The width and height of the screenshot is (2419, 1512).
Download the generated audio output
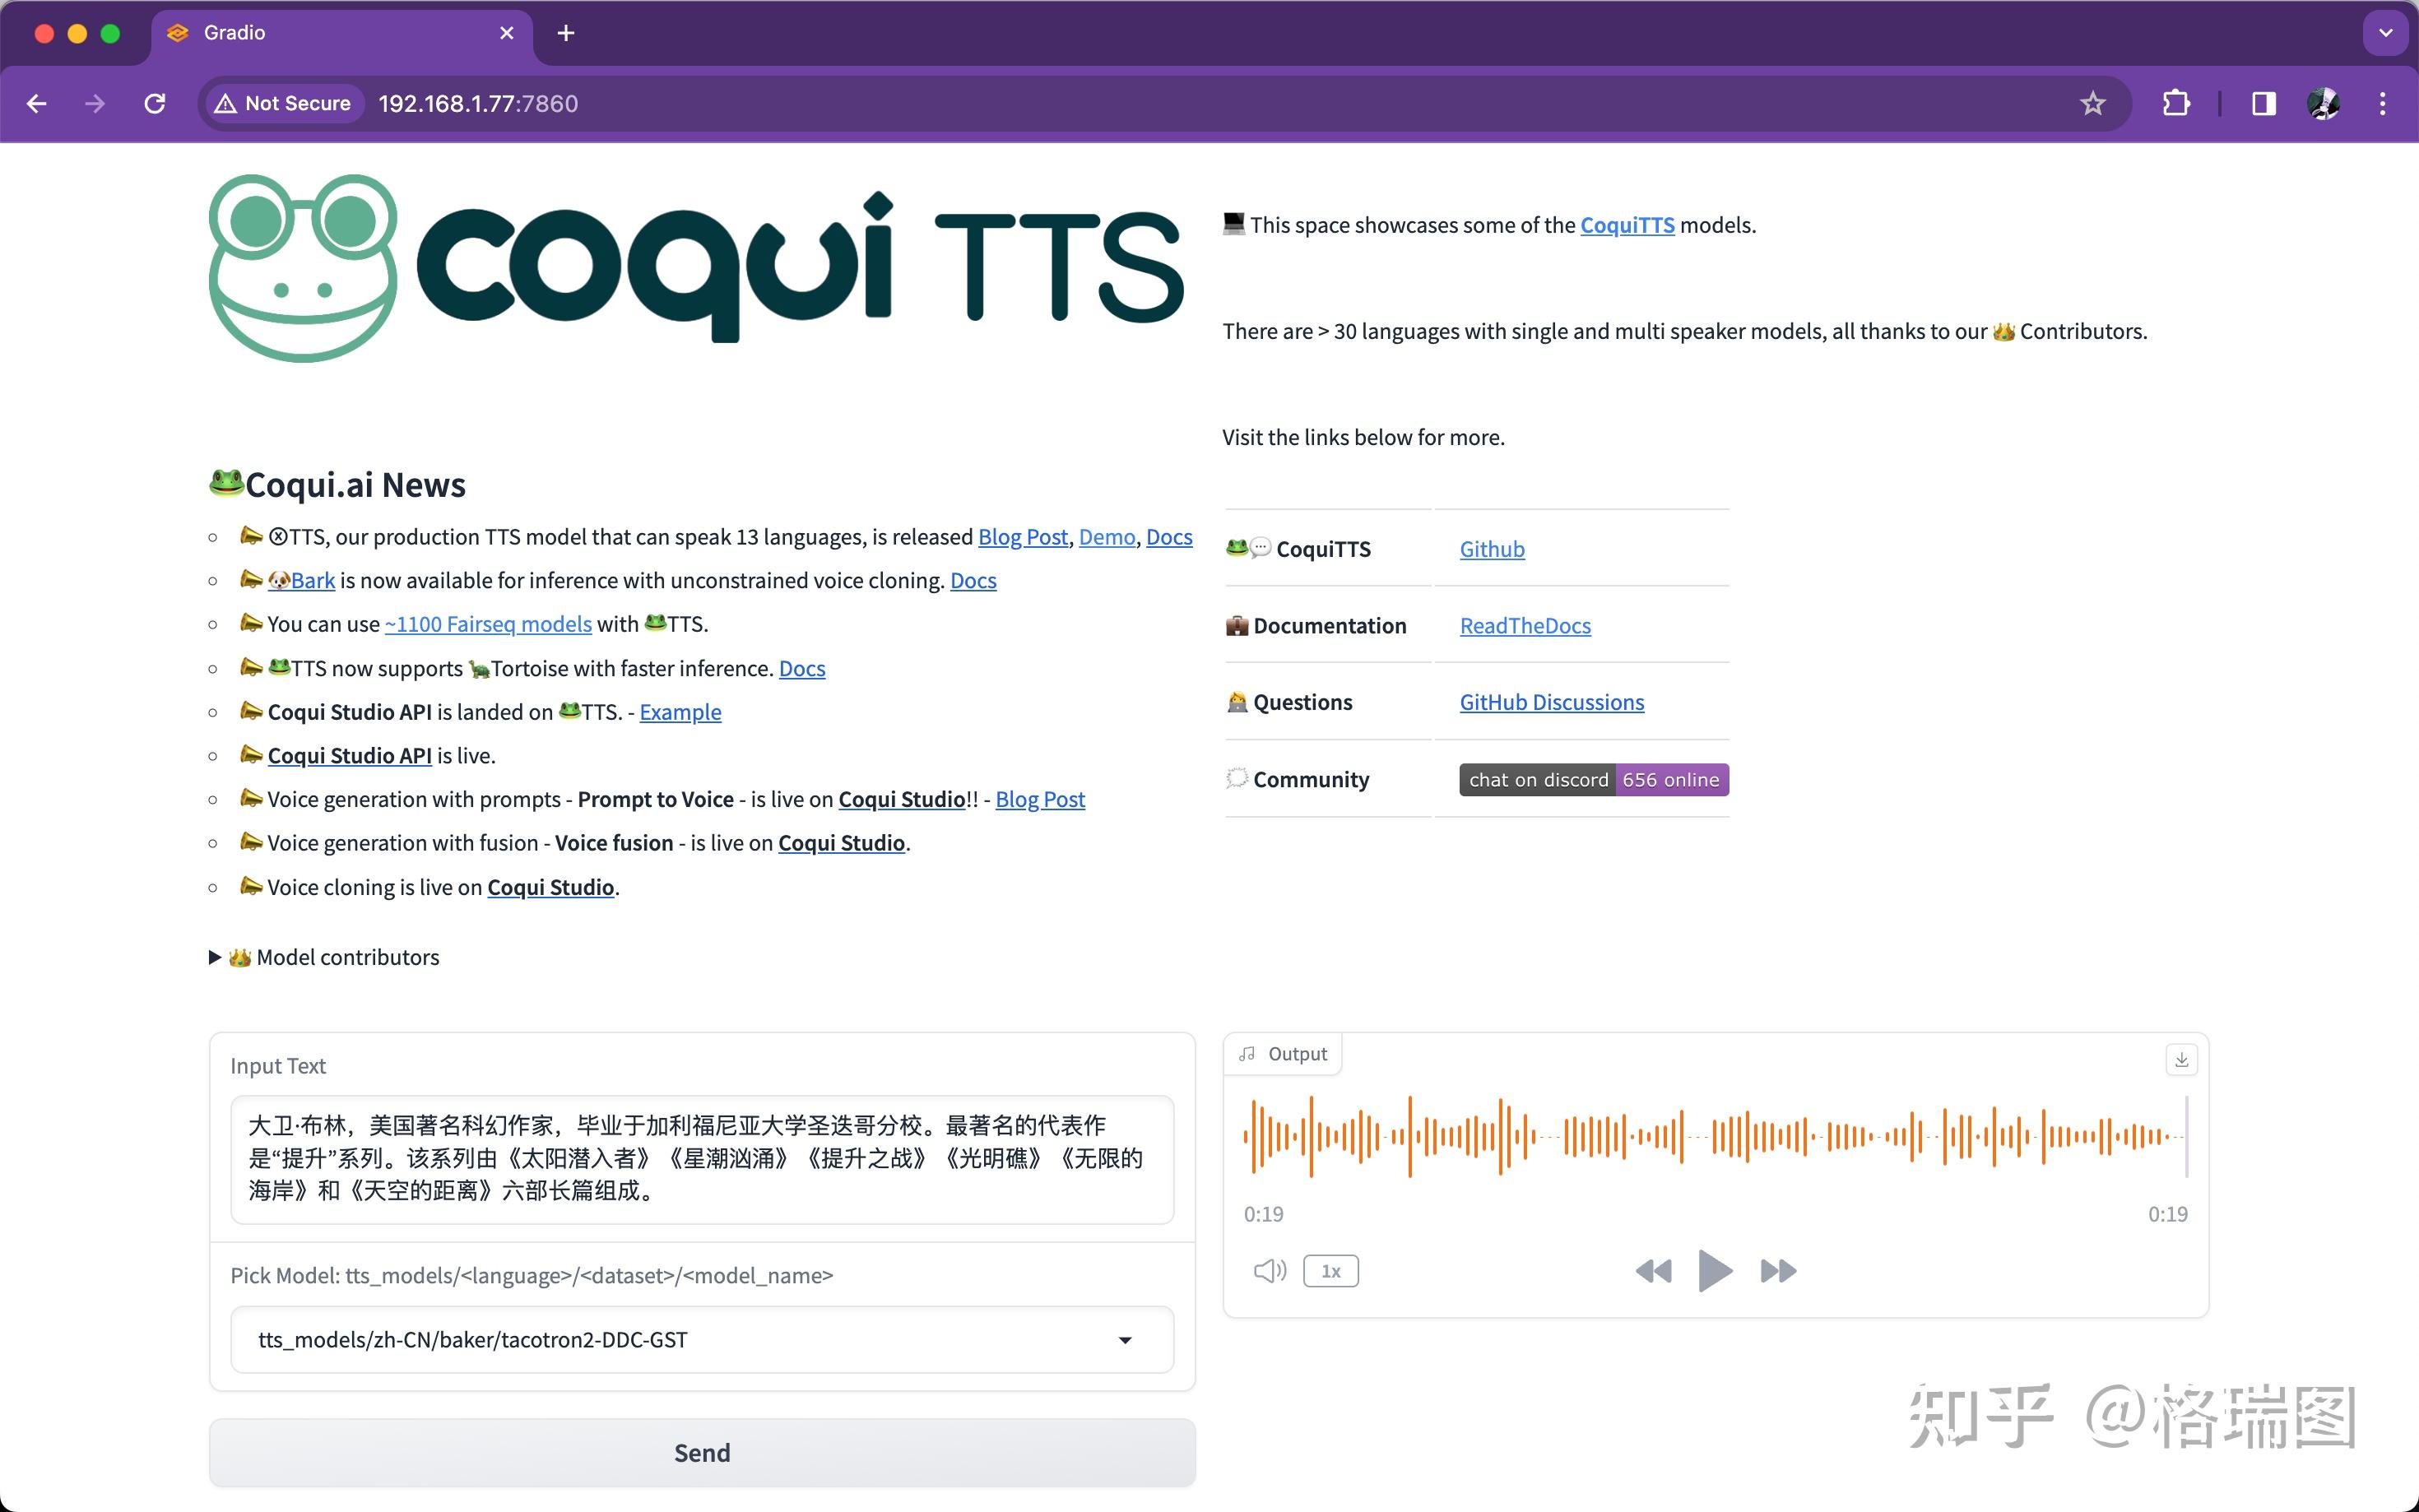click(x=2182, y=1060)
